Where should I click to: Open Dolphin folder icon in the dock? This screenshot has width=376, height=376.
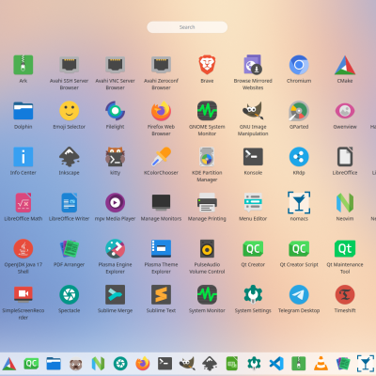tap(54, 364)
